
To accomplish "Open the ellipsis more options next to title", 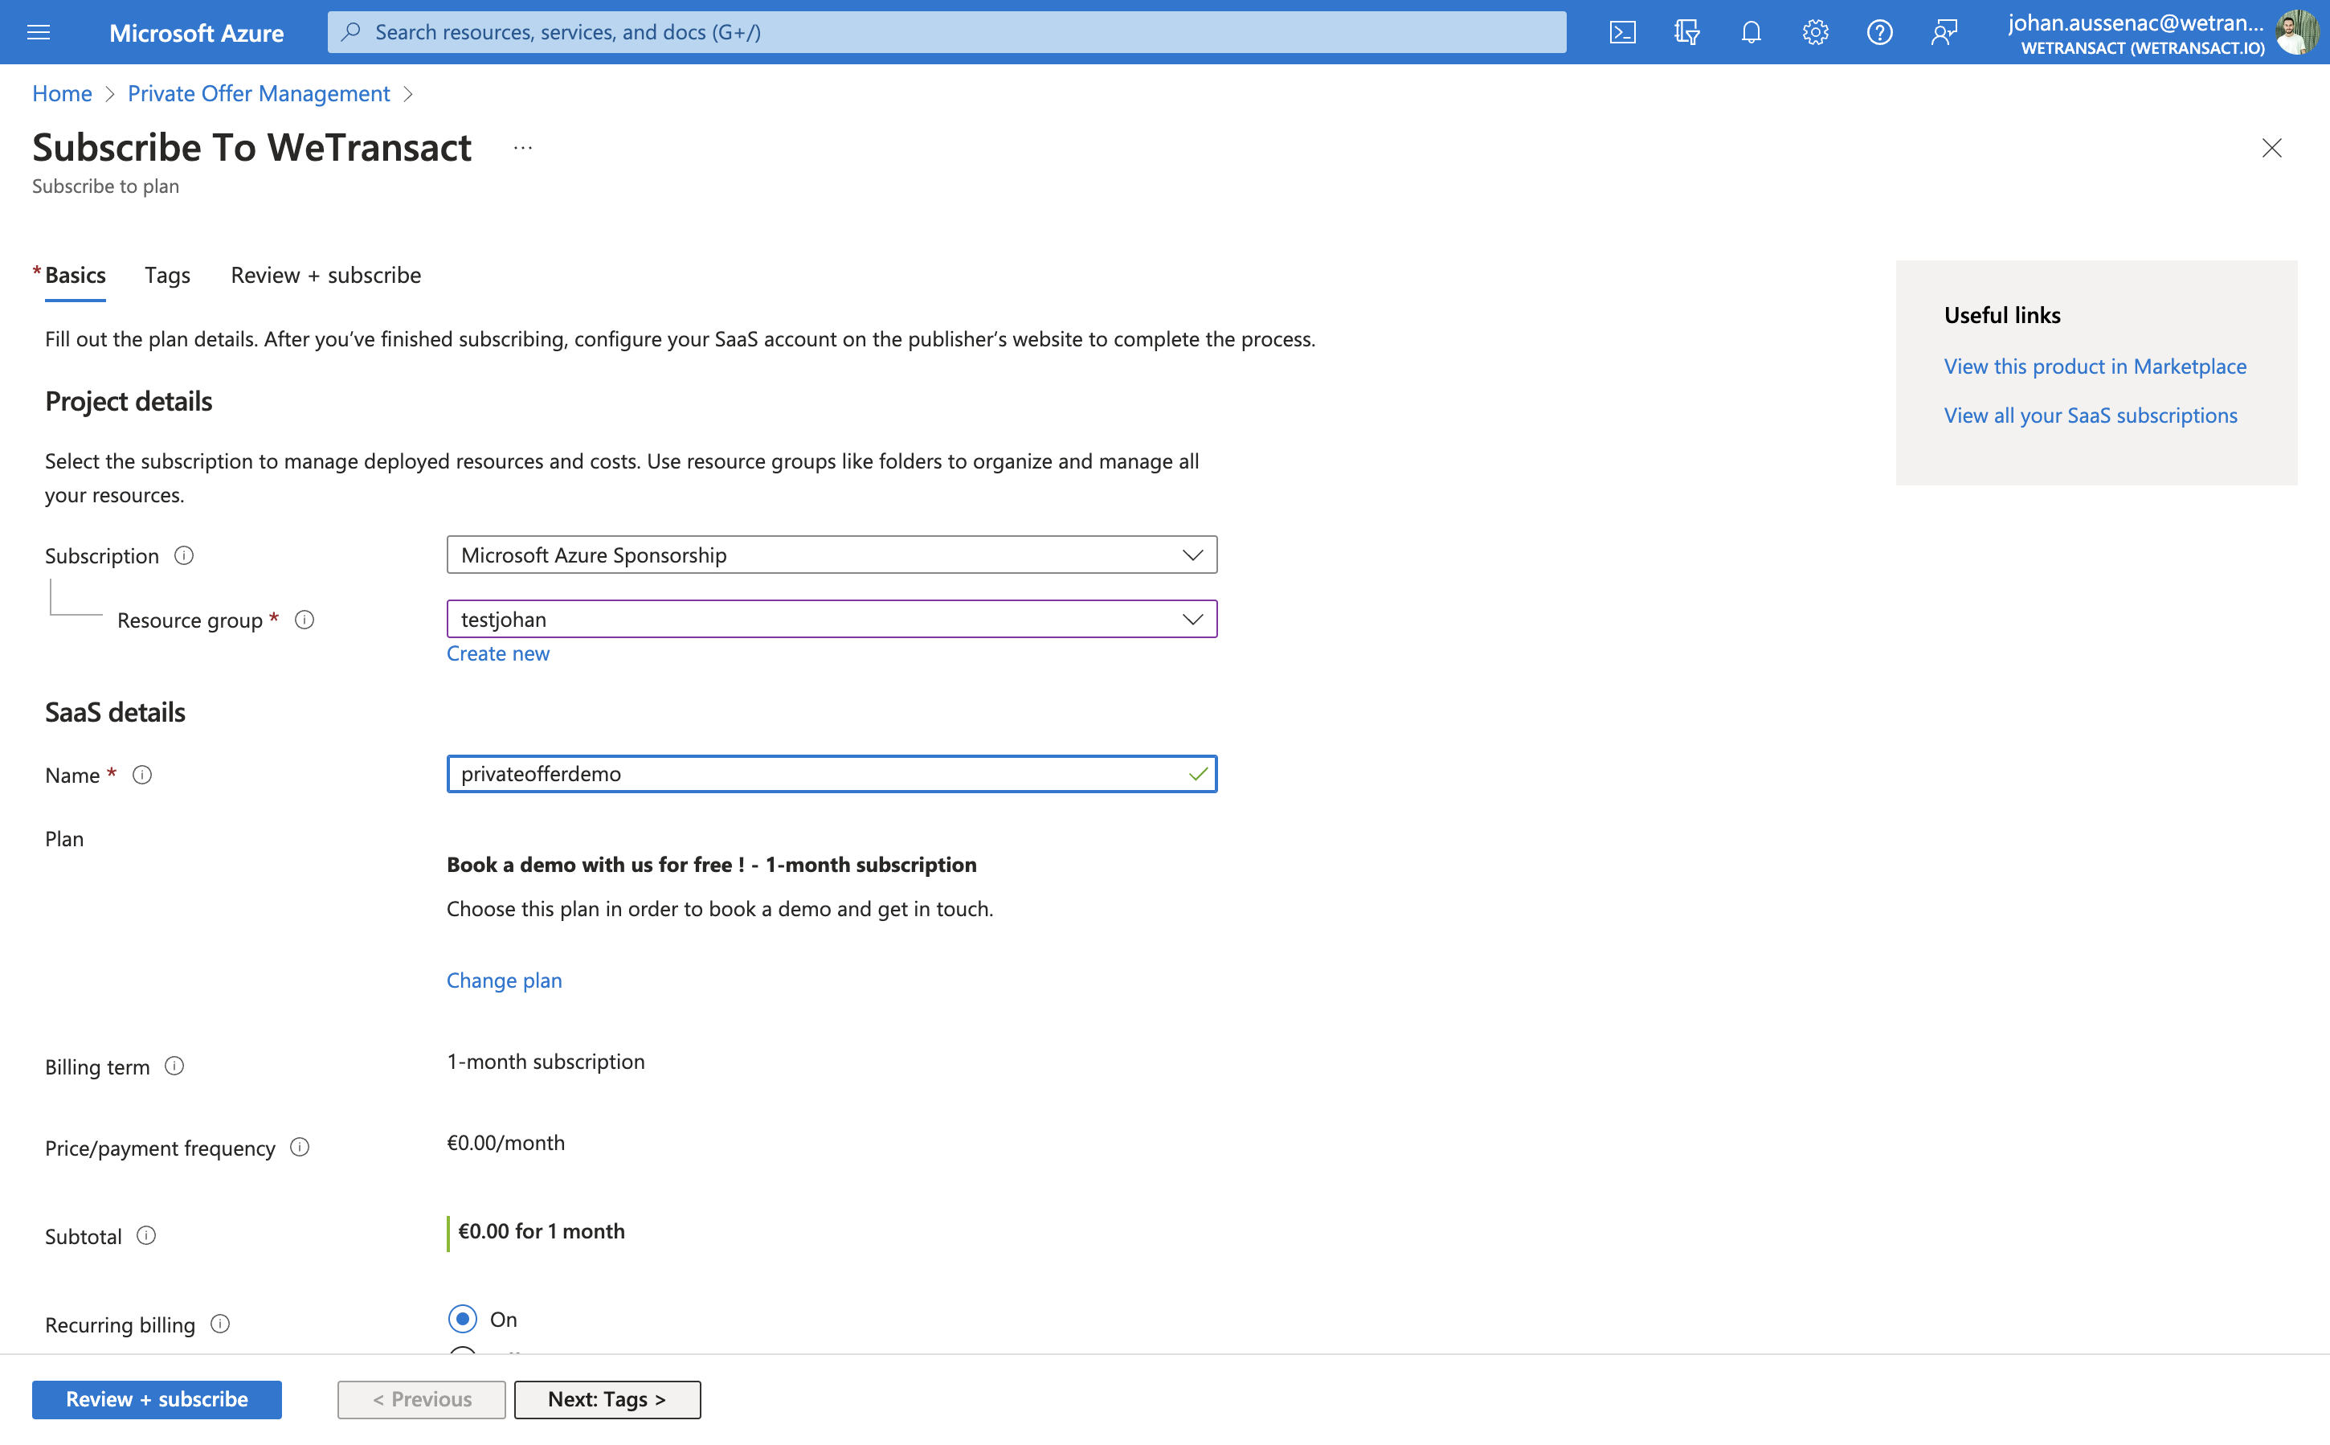I will click(522, 148).
